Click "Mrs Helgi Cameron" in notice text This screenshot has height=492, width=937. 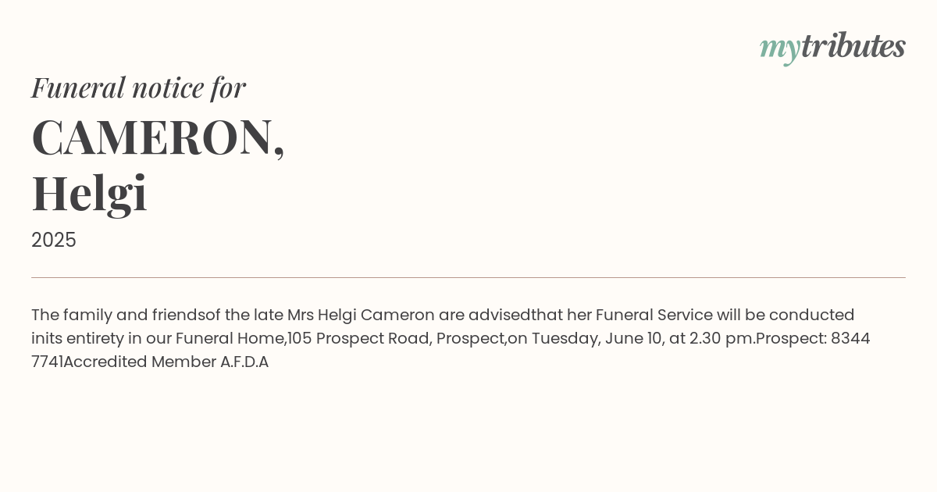coord(361,315)
